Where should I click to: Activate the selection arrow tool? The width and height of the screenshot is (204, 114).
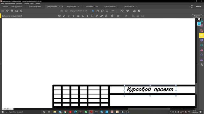pyautogui.click(x=93, y=11)
